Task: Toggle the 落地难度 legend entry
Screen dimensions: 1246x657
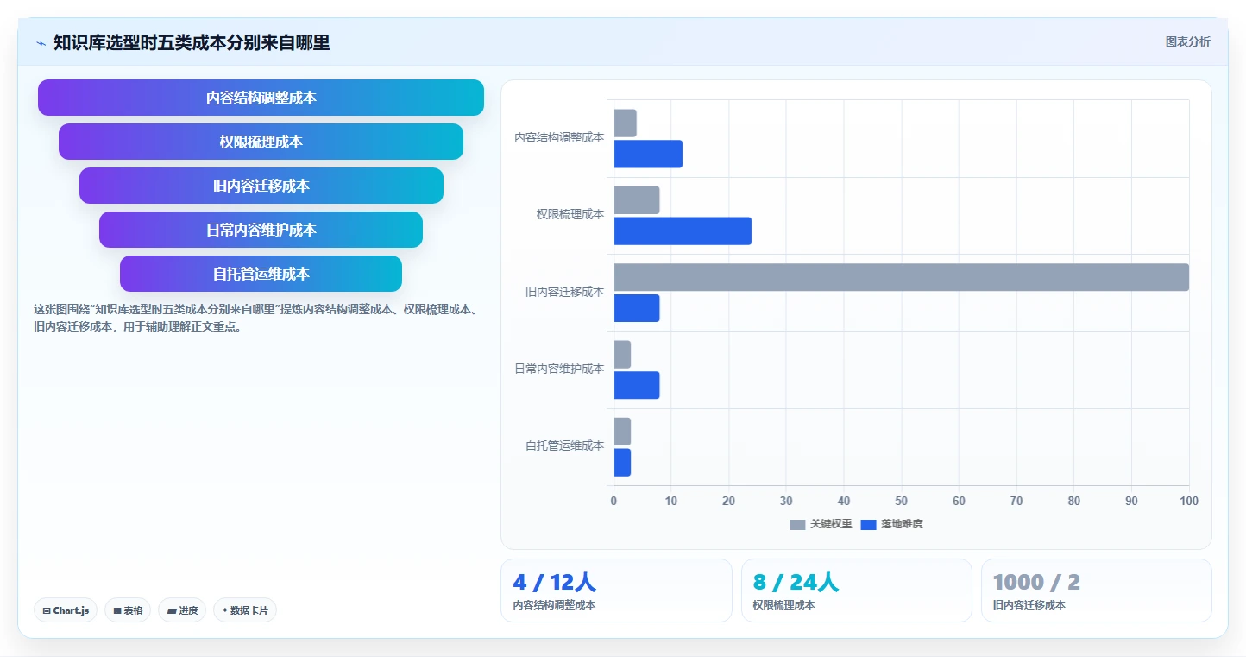Action: pos(891,524)
